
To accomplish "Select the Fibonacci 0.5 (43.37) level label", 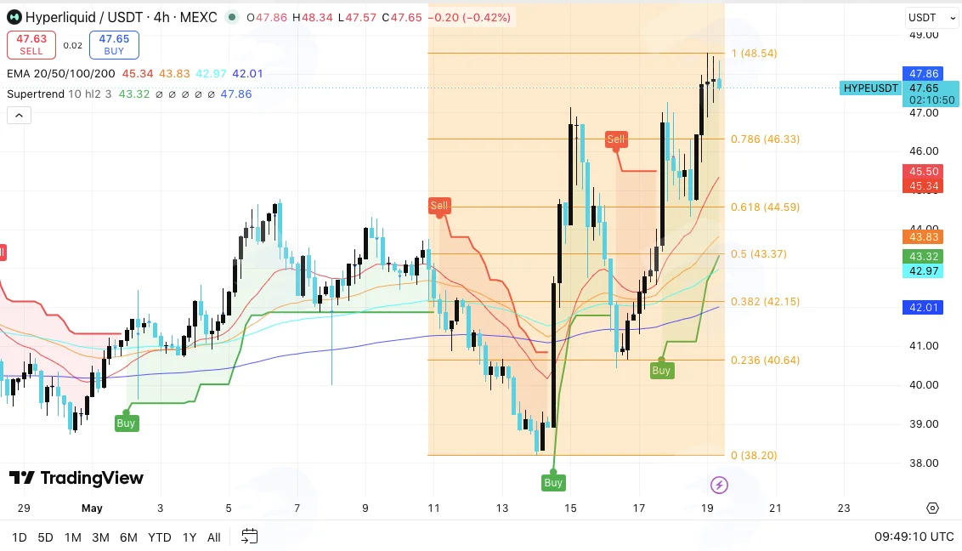I will tap(758, 254).
